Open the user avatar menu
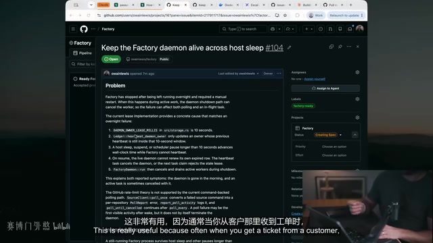Screen dimensions: 433x243 [359, 28]
